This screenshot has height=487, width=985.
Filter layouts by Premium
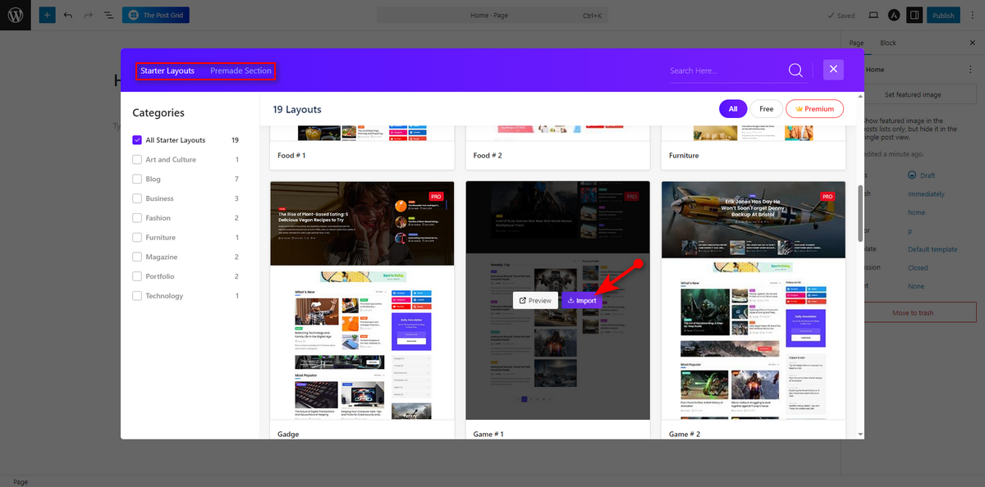[x=814, y=108]
